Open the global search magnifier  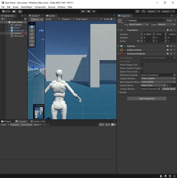pos(143,12)
